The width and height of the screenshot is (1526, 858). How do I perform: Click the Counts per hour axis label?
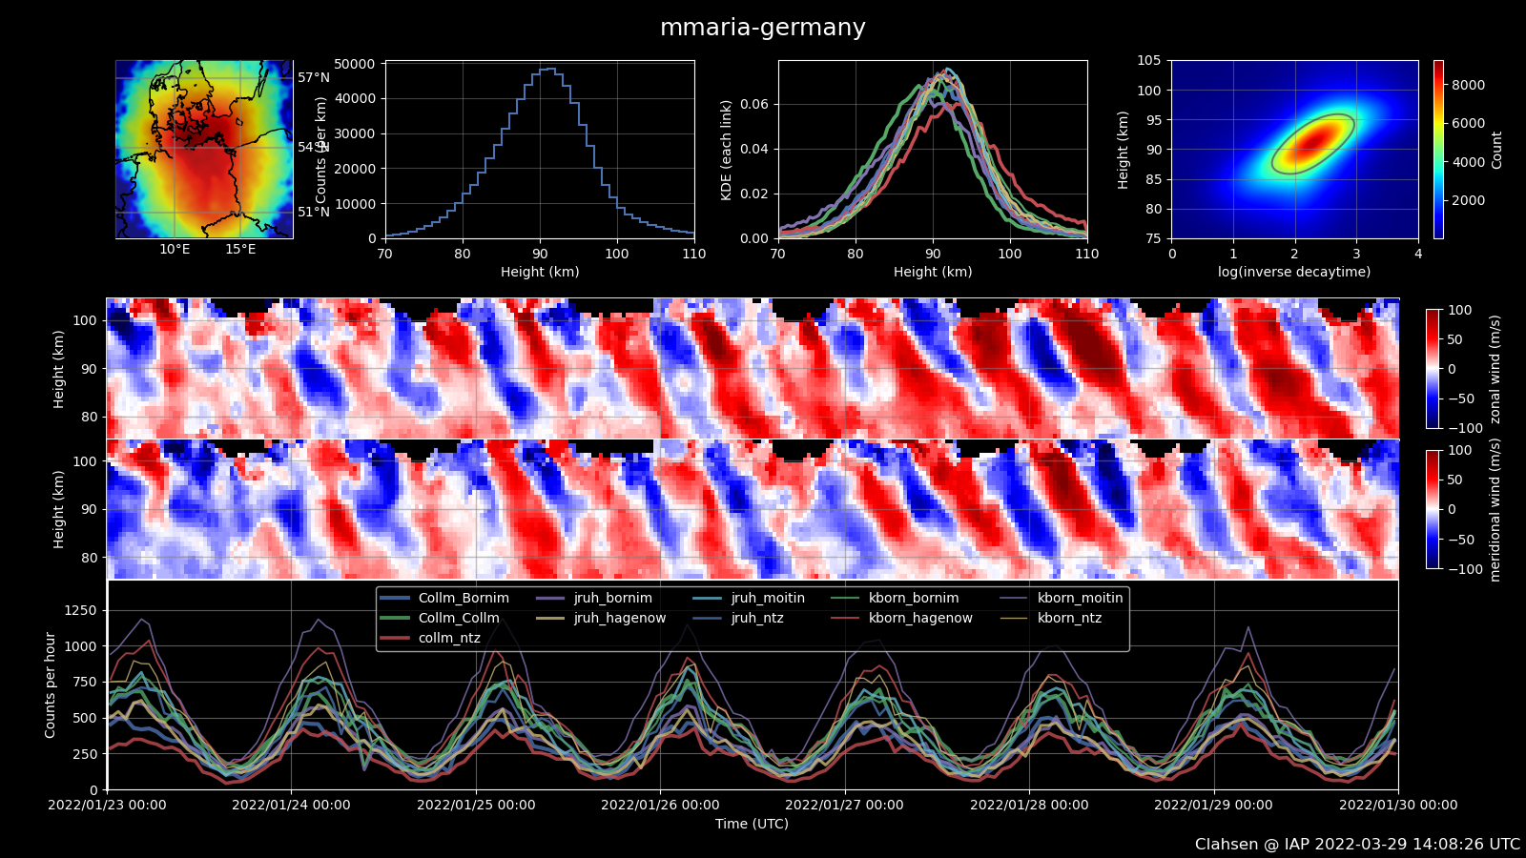(x=51, y=685)
